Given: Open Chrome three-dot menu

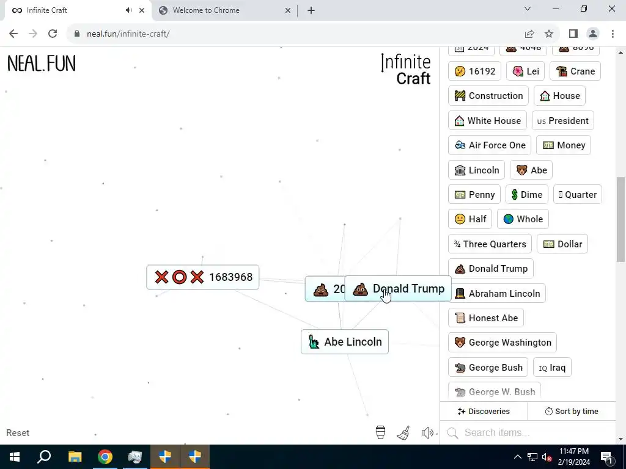Looking at the screenshot, I should (x=613, y=34).
